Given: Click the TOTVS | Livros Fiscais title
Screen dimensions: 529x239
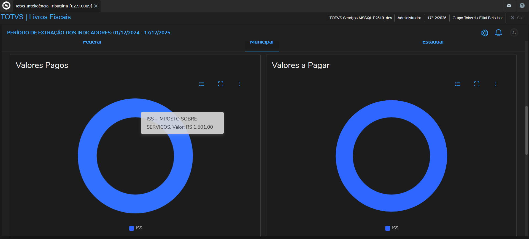Looking at the screenshot, I should click(36, 17).
